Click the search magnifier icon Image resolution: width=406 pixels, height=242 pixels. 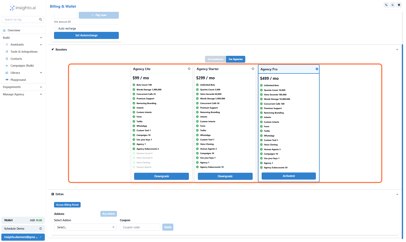coord(41,19)
